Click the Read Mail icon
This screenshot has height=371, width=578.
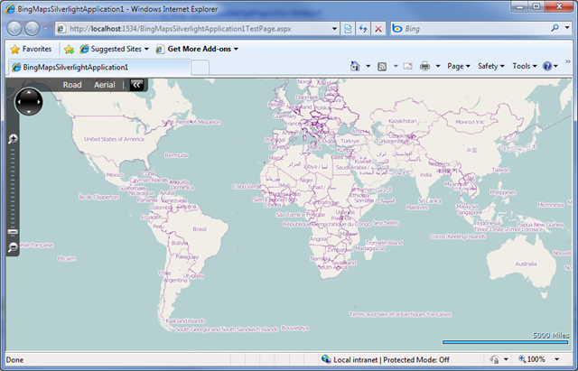point(407,66)
